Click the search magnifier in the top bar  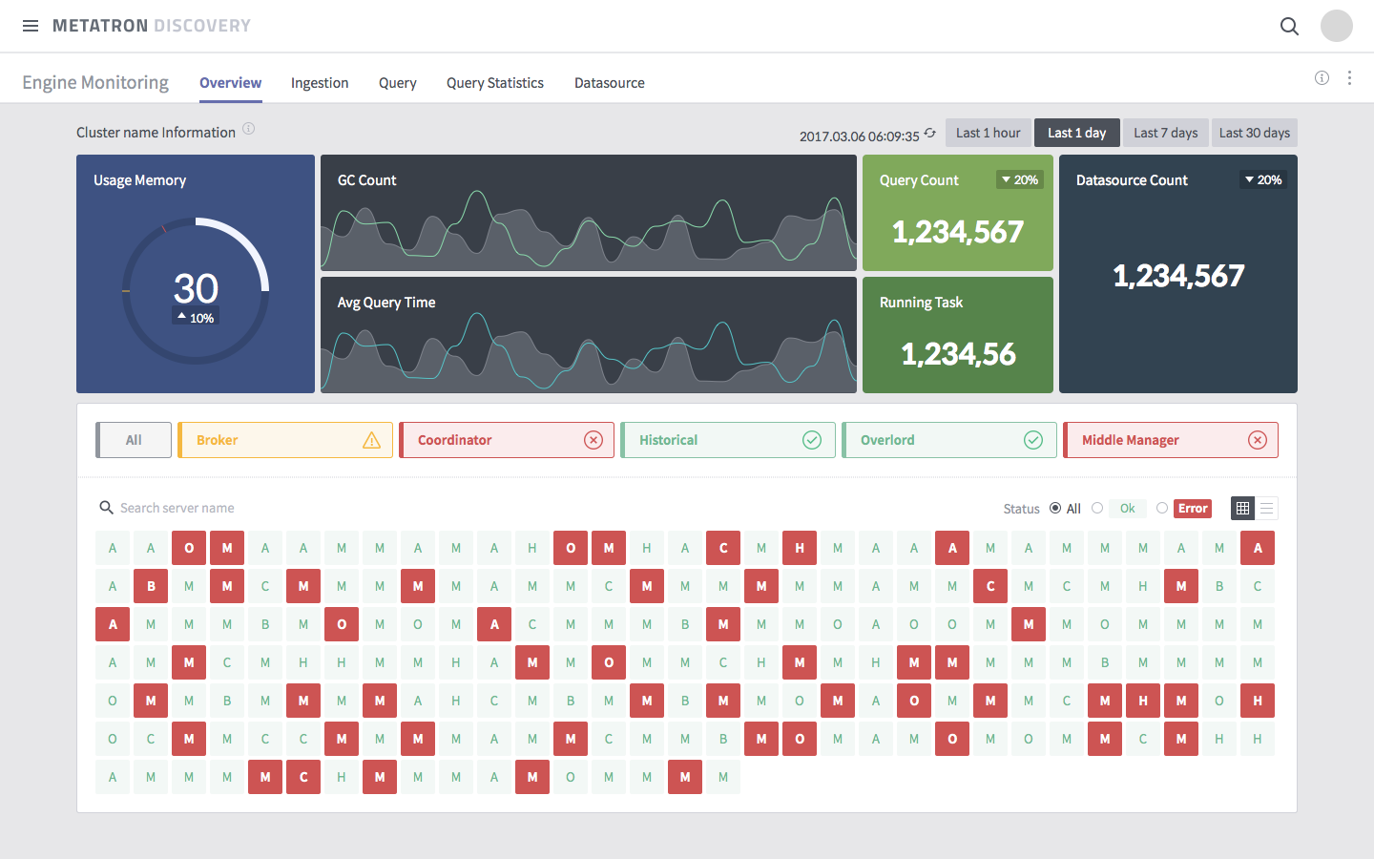(x=1289, y=26)
